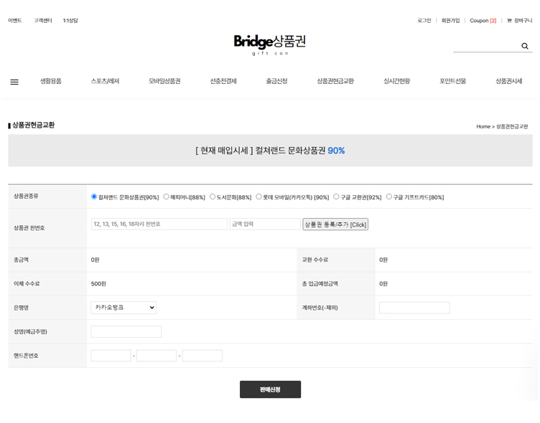Open 출금신청 menu
Viewport: 540px width, 423px height.
click(276, 81)
